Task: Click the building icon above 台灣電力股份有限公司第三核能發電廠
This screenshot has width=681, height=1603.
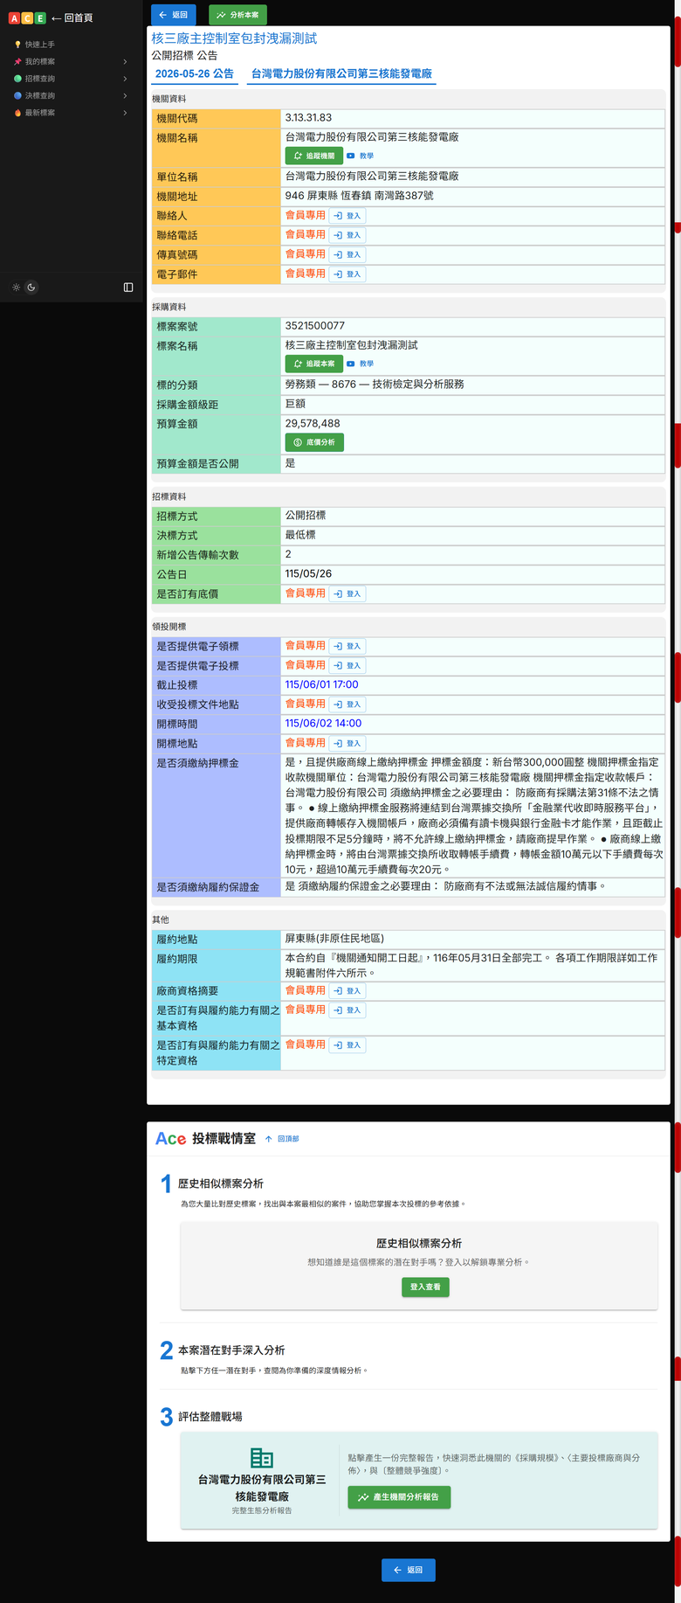Action: (x=262, y=1457)
